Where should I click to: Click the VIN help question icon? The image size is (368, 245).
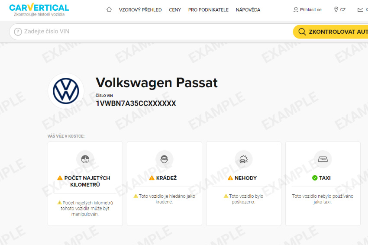click(x=18, y=32)
